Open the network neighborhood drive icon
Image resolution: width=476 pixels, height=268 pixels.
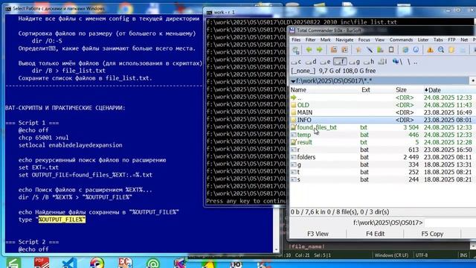point(397,62)
